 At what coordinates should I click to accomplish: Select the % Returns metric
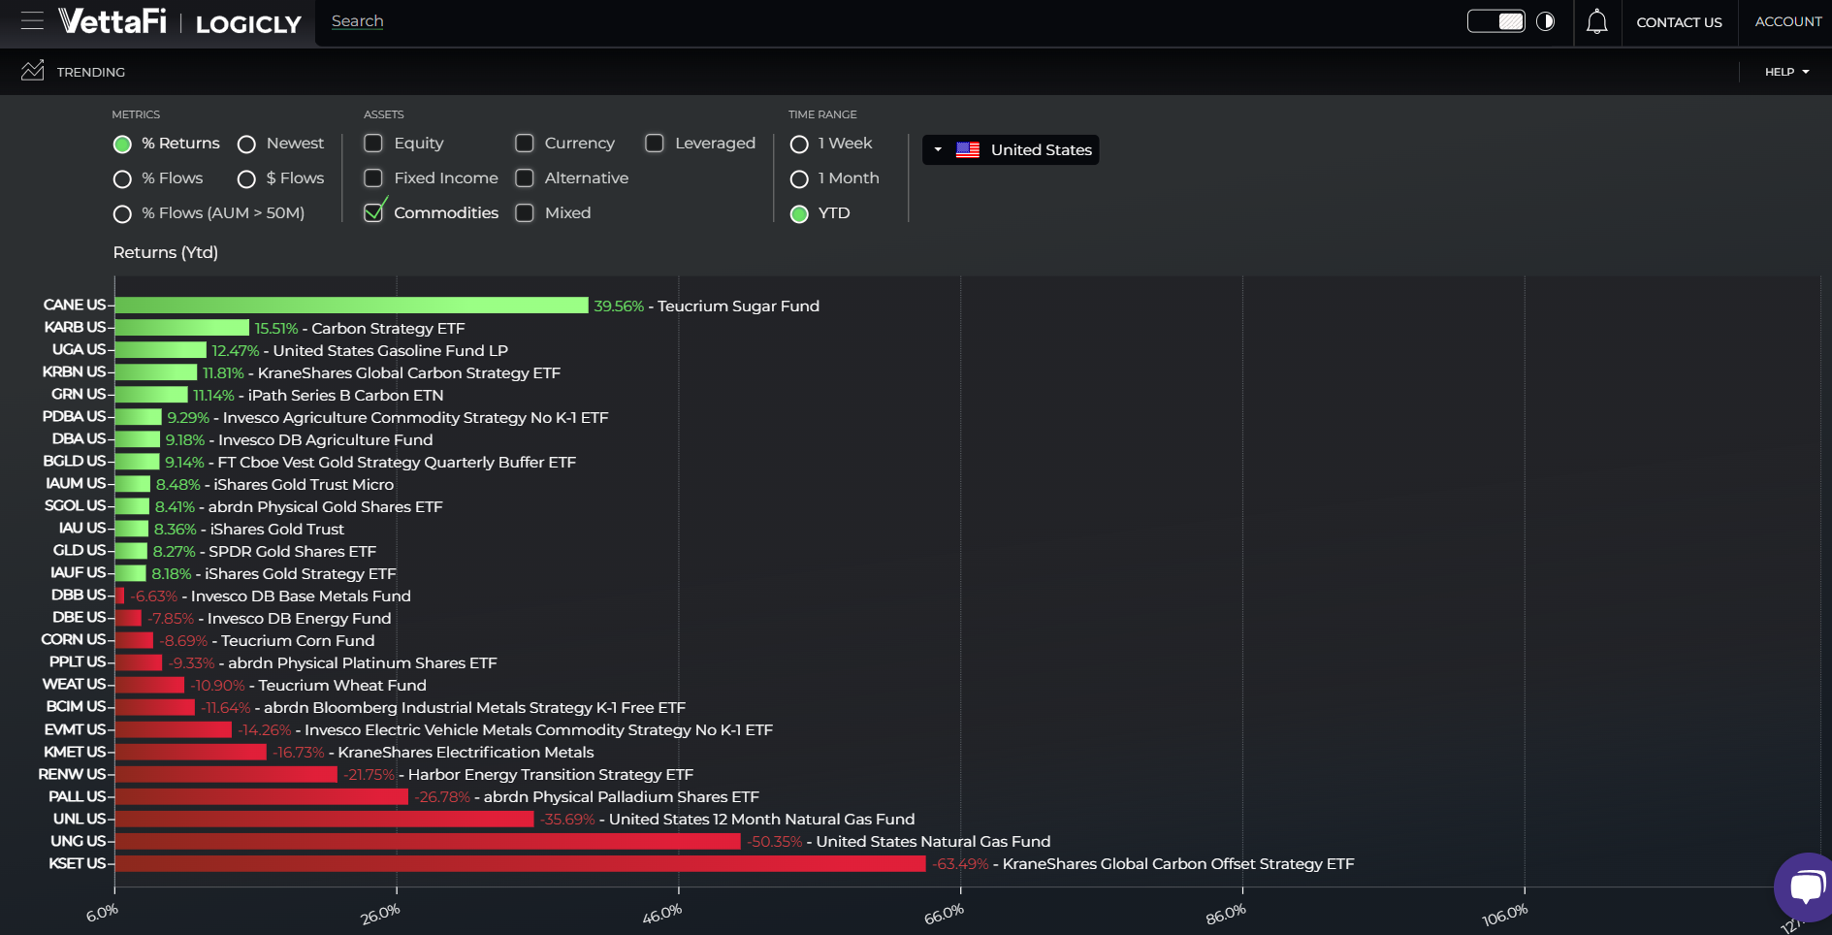click(122, 145)
